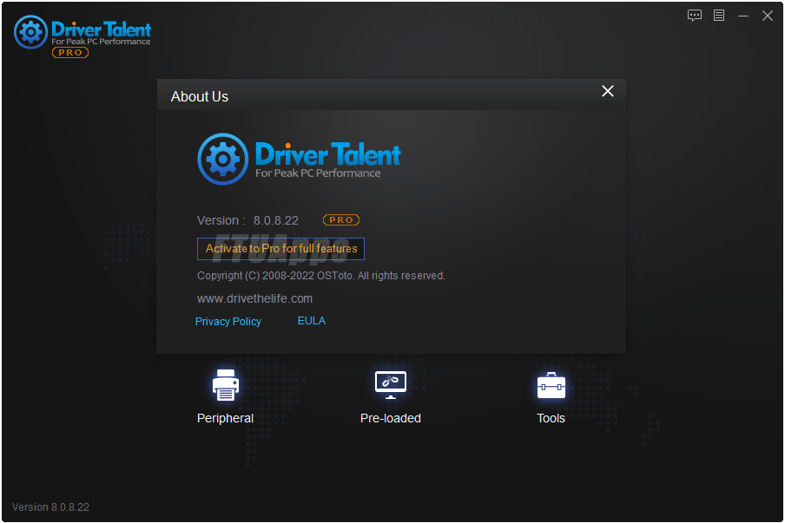Close the Driver Talent main window
Image resolution: width=785 pixels, height=523 pixels.
click(x=768, y=16)
